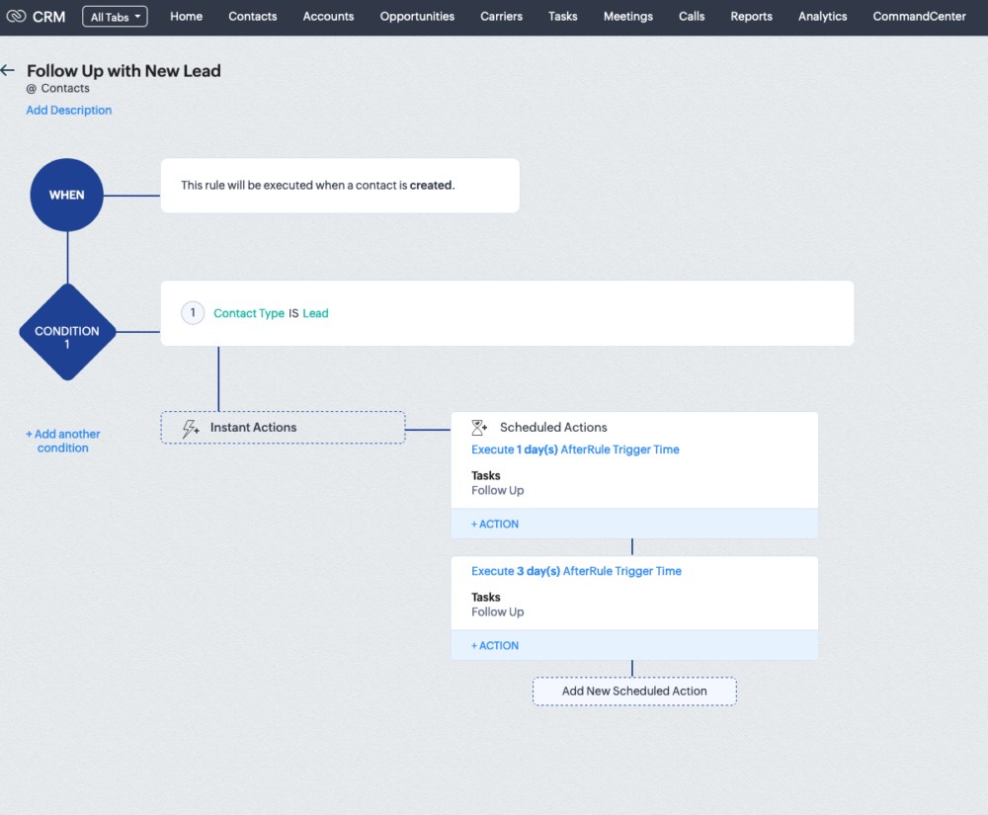Click the condition number 1 badge
988x815 pixels.
193,313
